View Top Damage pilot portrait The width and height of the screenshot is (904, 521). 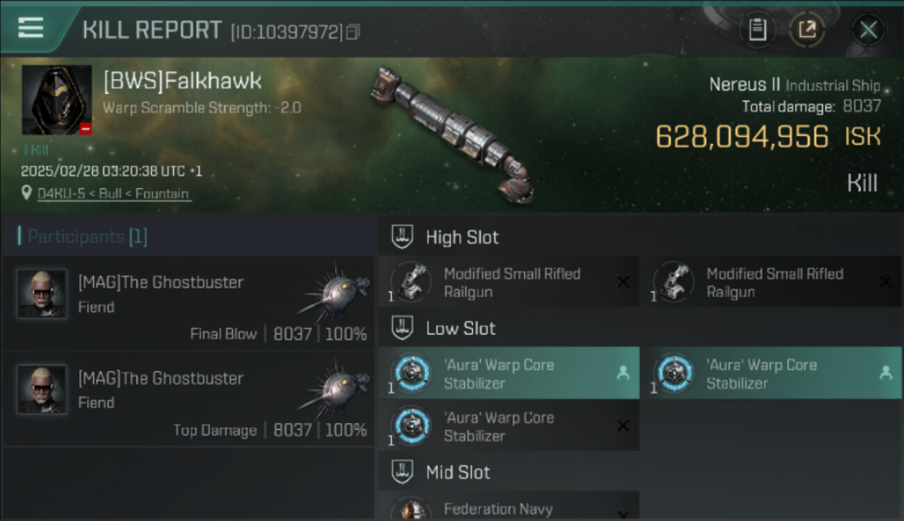pos(42,389)
